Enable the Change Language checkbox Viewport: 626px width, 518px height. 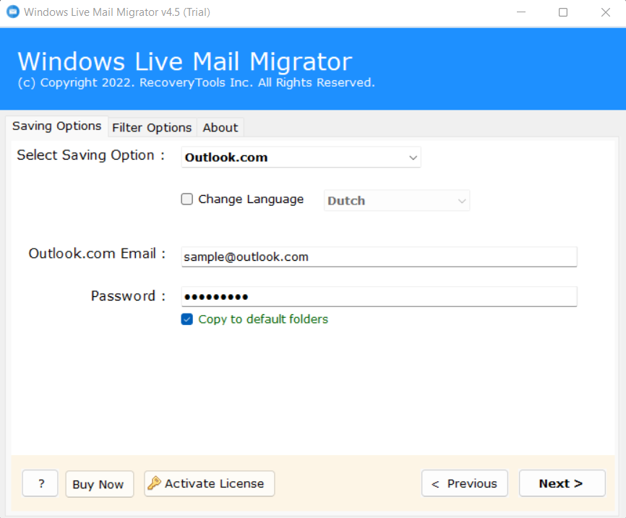point(186,199)
